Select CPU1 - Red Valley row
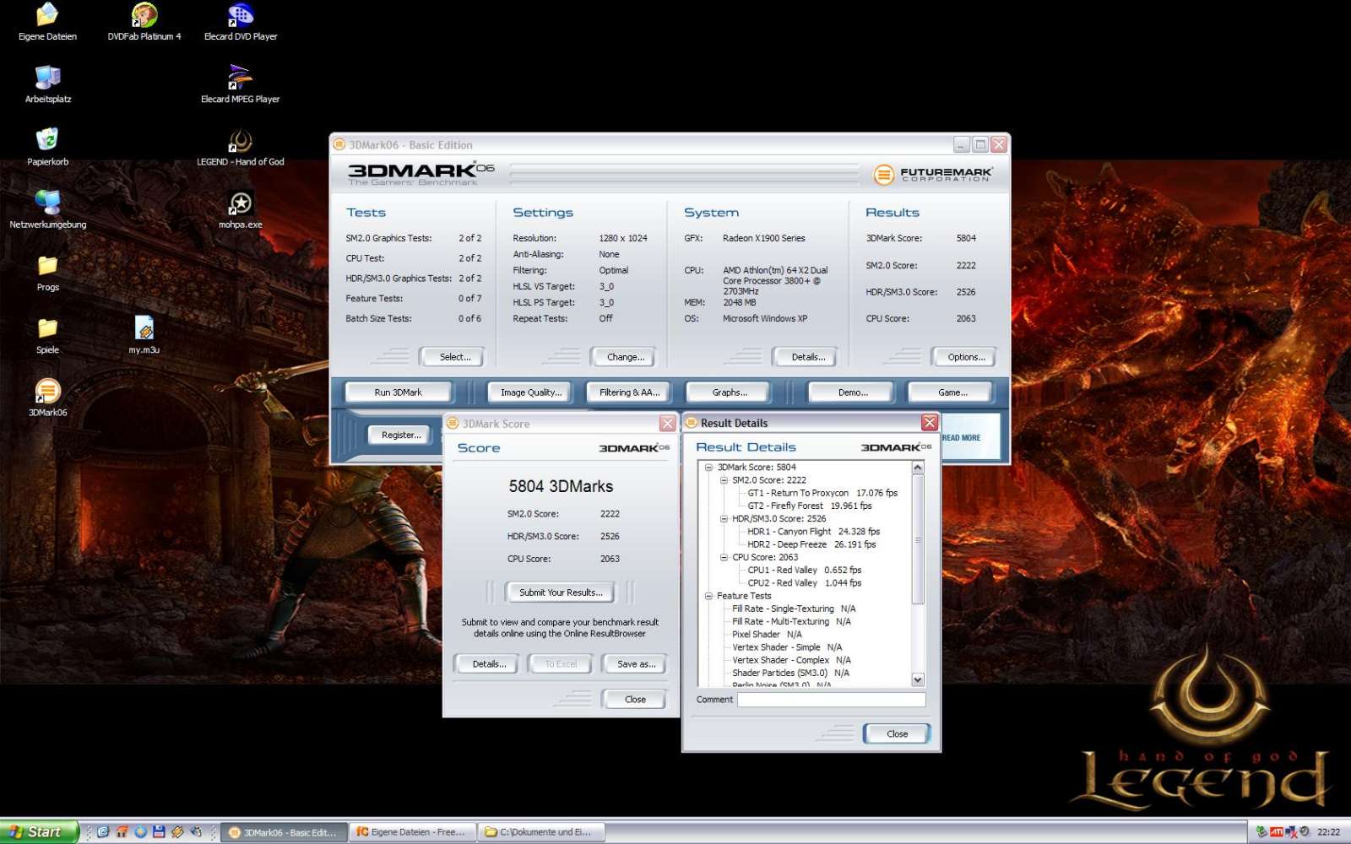The image size is (1351, 844). coord(804,571)
